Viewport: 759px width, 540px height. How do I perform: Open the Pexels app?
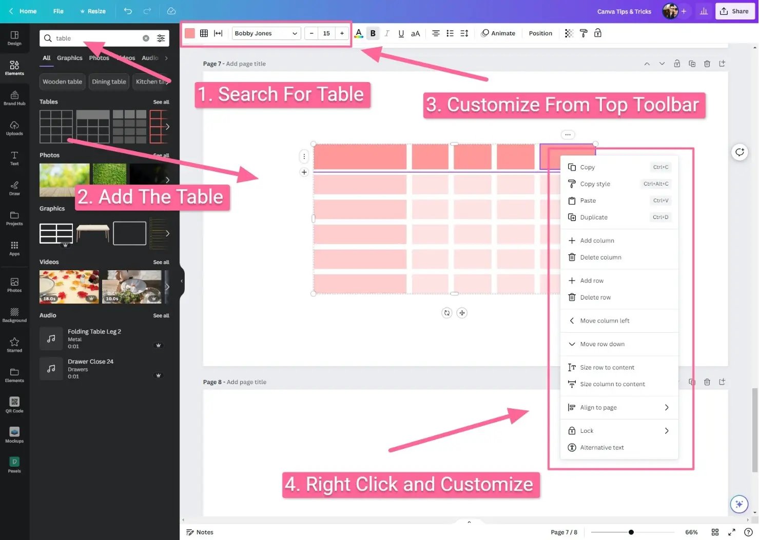click(x=14, y=465)
